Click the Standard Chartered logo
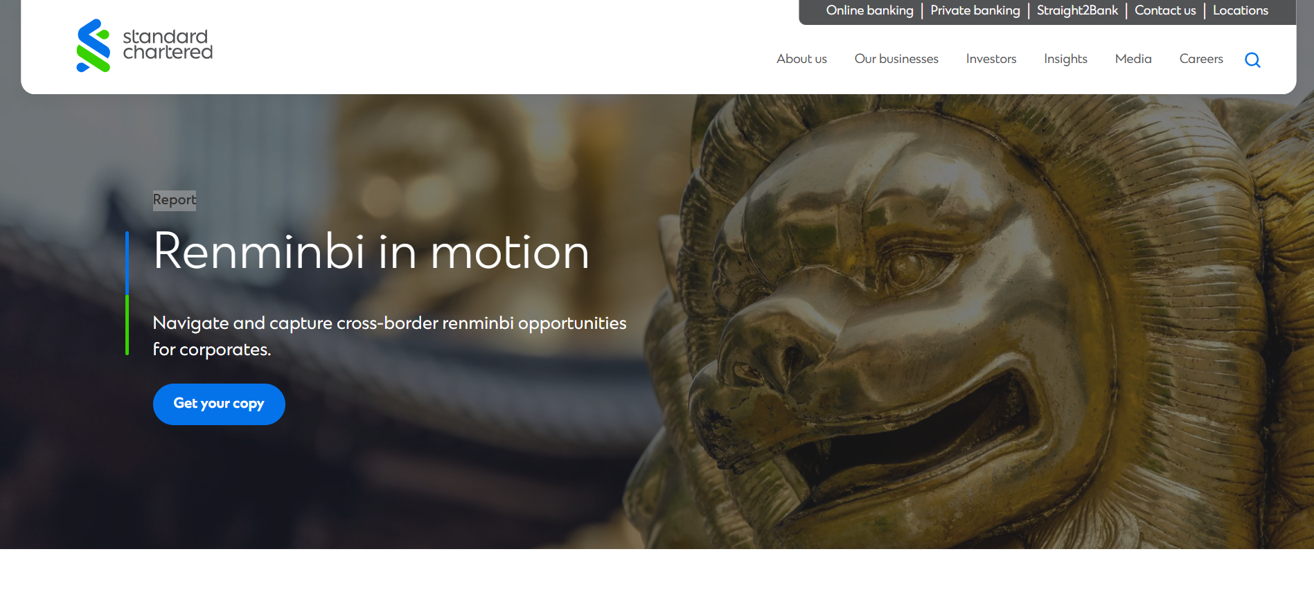This screenshot has height=601, width=1314. [x=144, y=46]
